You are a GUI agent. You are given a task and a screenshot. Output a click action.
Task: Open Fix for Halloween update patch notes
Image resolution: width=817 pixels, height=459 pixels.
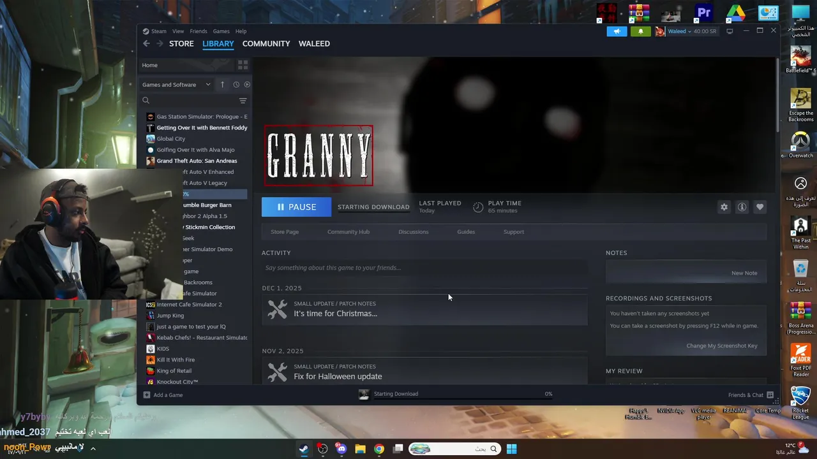pos(424,372)
